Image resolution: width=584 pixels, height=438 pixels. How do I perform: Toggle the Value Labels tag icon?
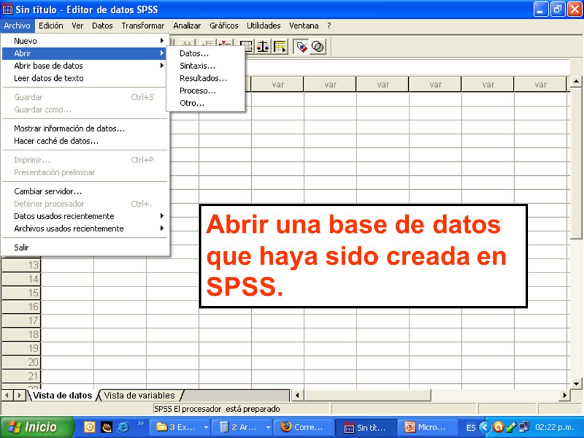pyautogui.click(x=301, y=47)
